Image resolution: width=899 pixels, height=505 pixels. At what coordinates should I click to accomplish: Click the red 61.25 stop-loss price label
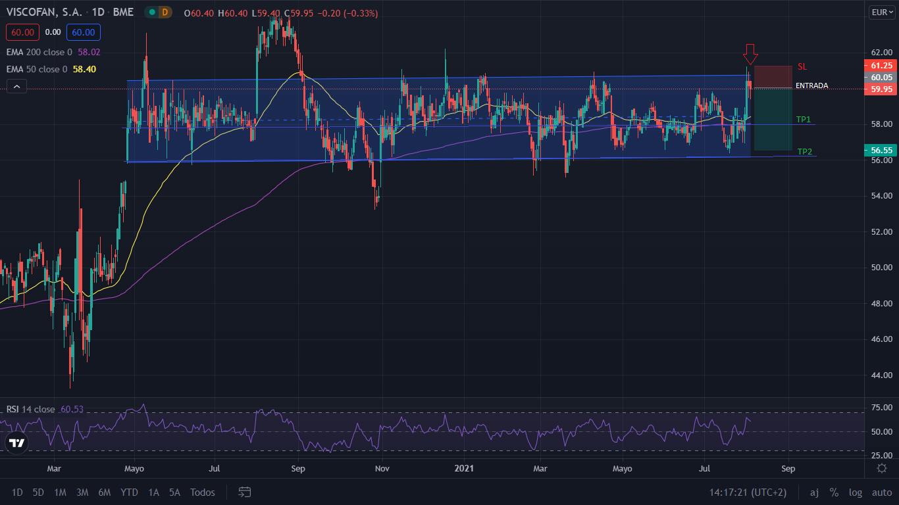pos(881,66)
